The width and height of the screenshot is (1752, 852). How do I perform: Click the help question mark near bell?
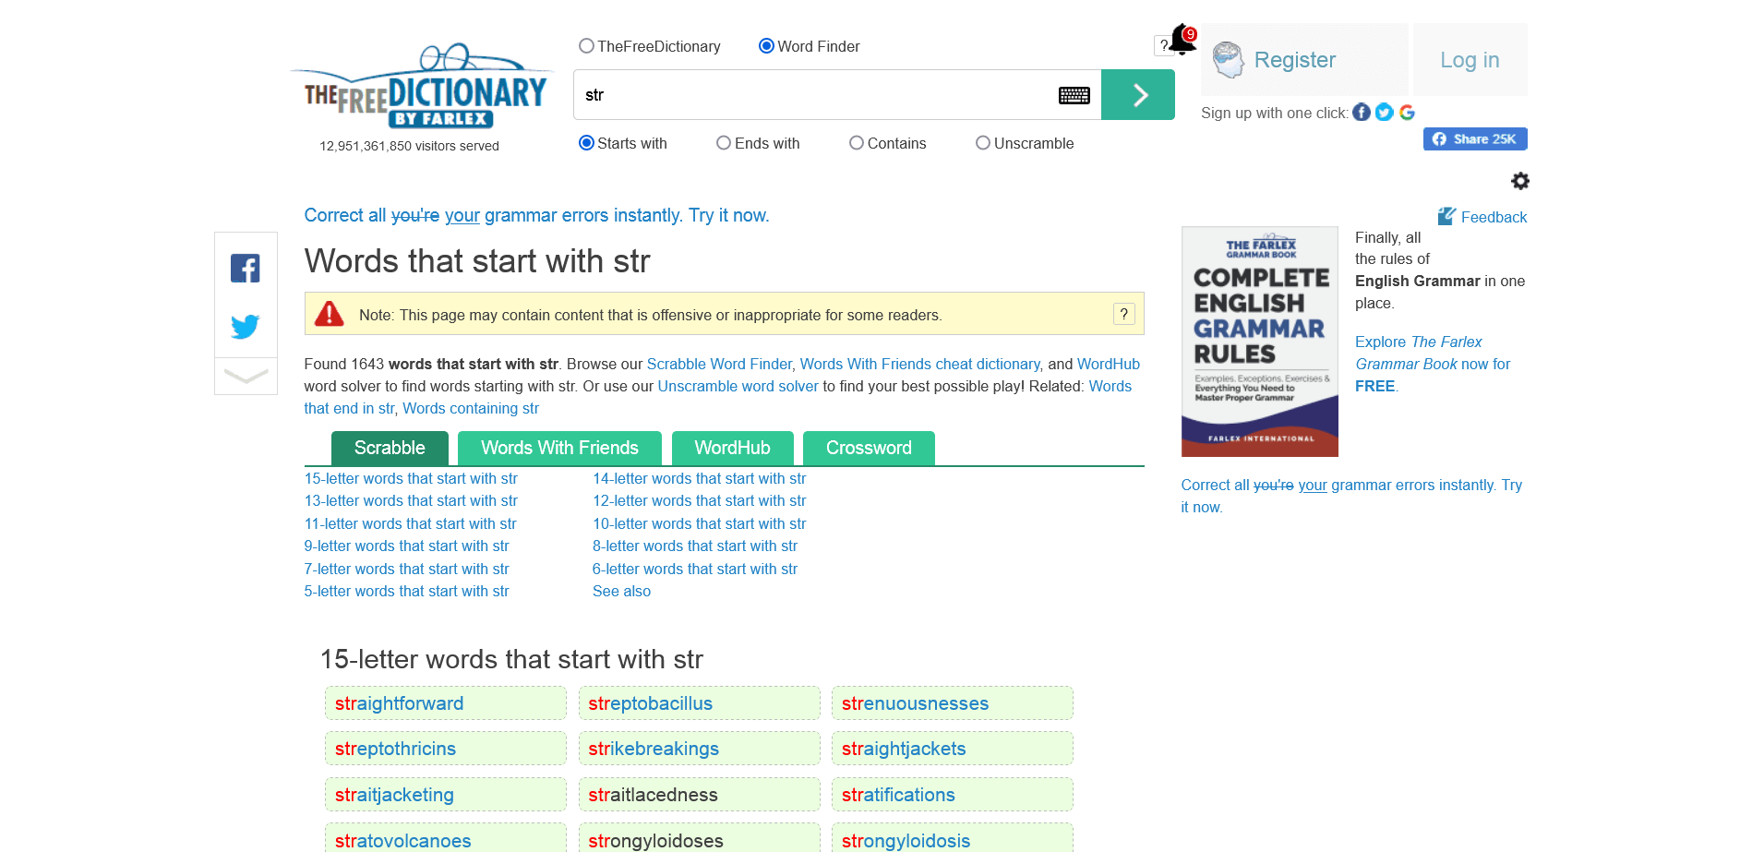tap(1163, 45)
